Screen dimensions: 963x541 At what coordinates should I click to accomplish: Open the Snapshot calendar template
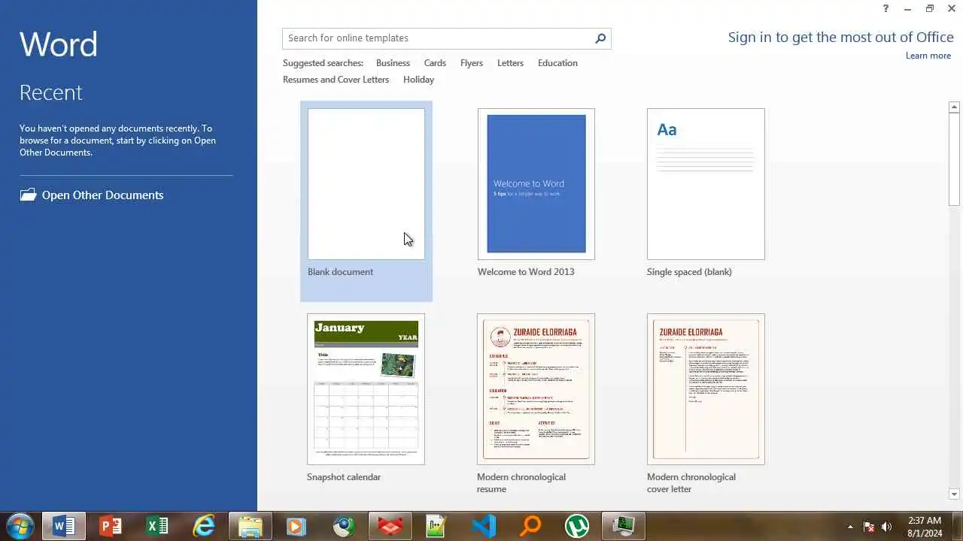point(366,398)
